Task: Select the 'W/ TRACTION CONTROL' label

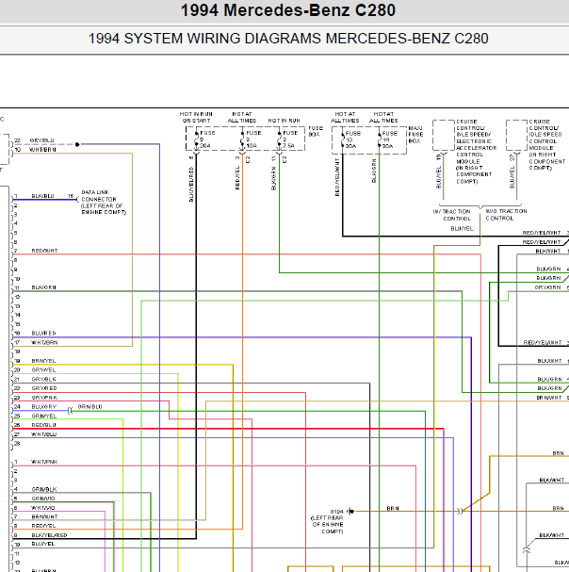Action: tap(452, 215)
